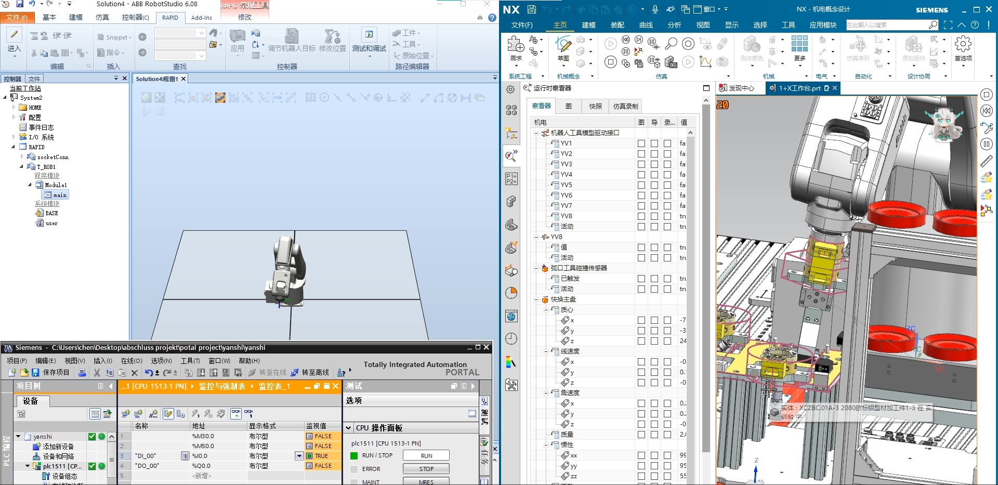The width and height of the screenshot is (998, 485).
Task: Click the 保存项目 icon in TIA Portal toolbar
Action: pos(35,372)
